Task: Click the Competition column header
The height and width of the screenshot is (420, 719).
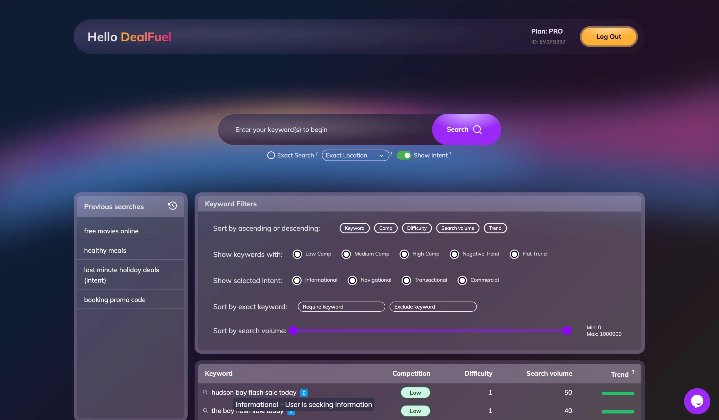Action: [411, 373]
